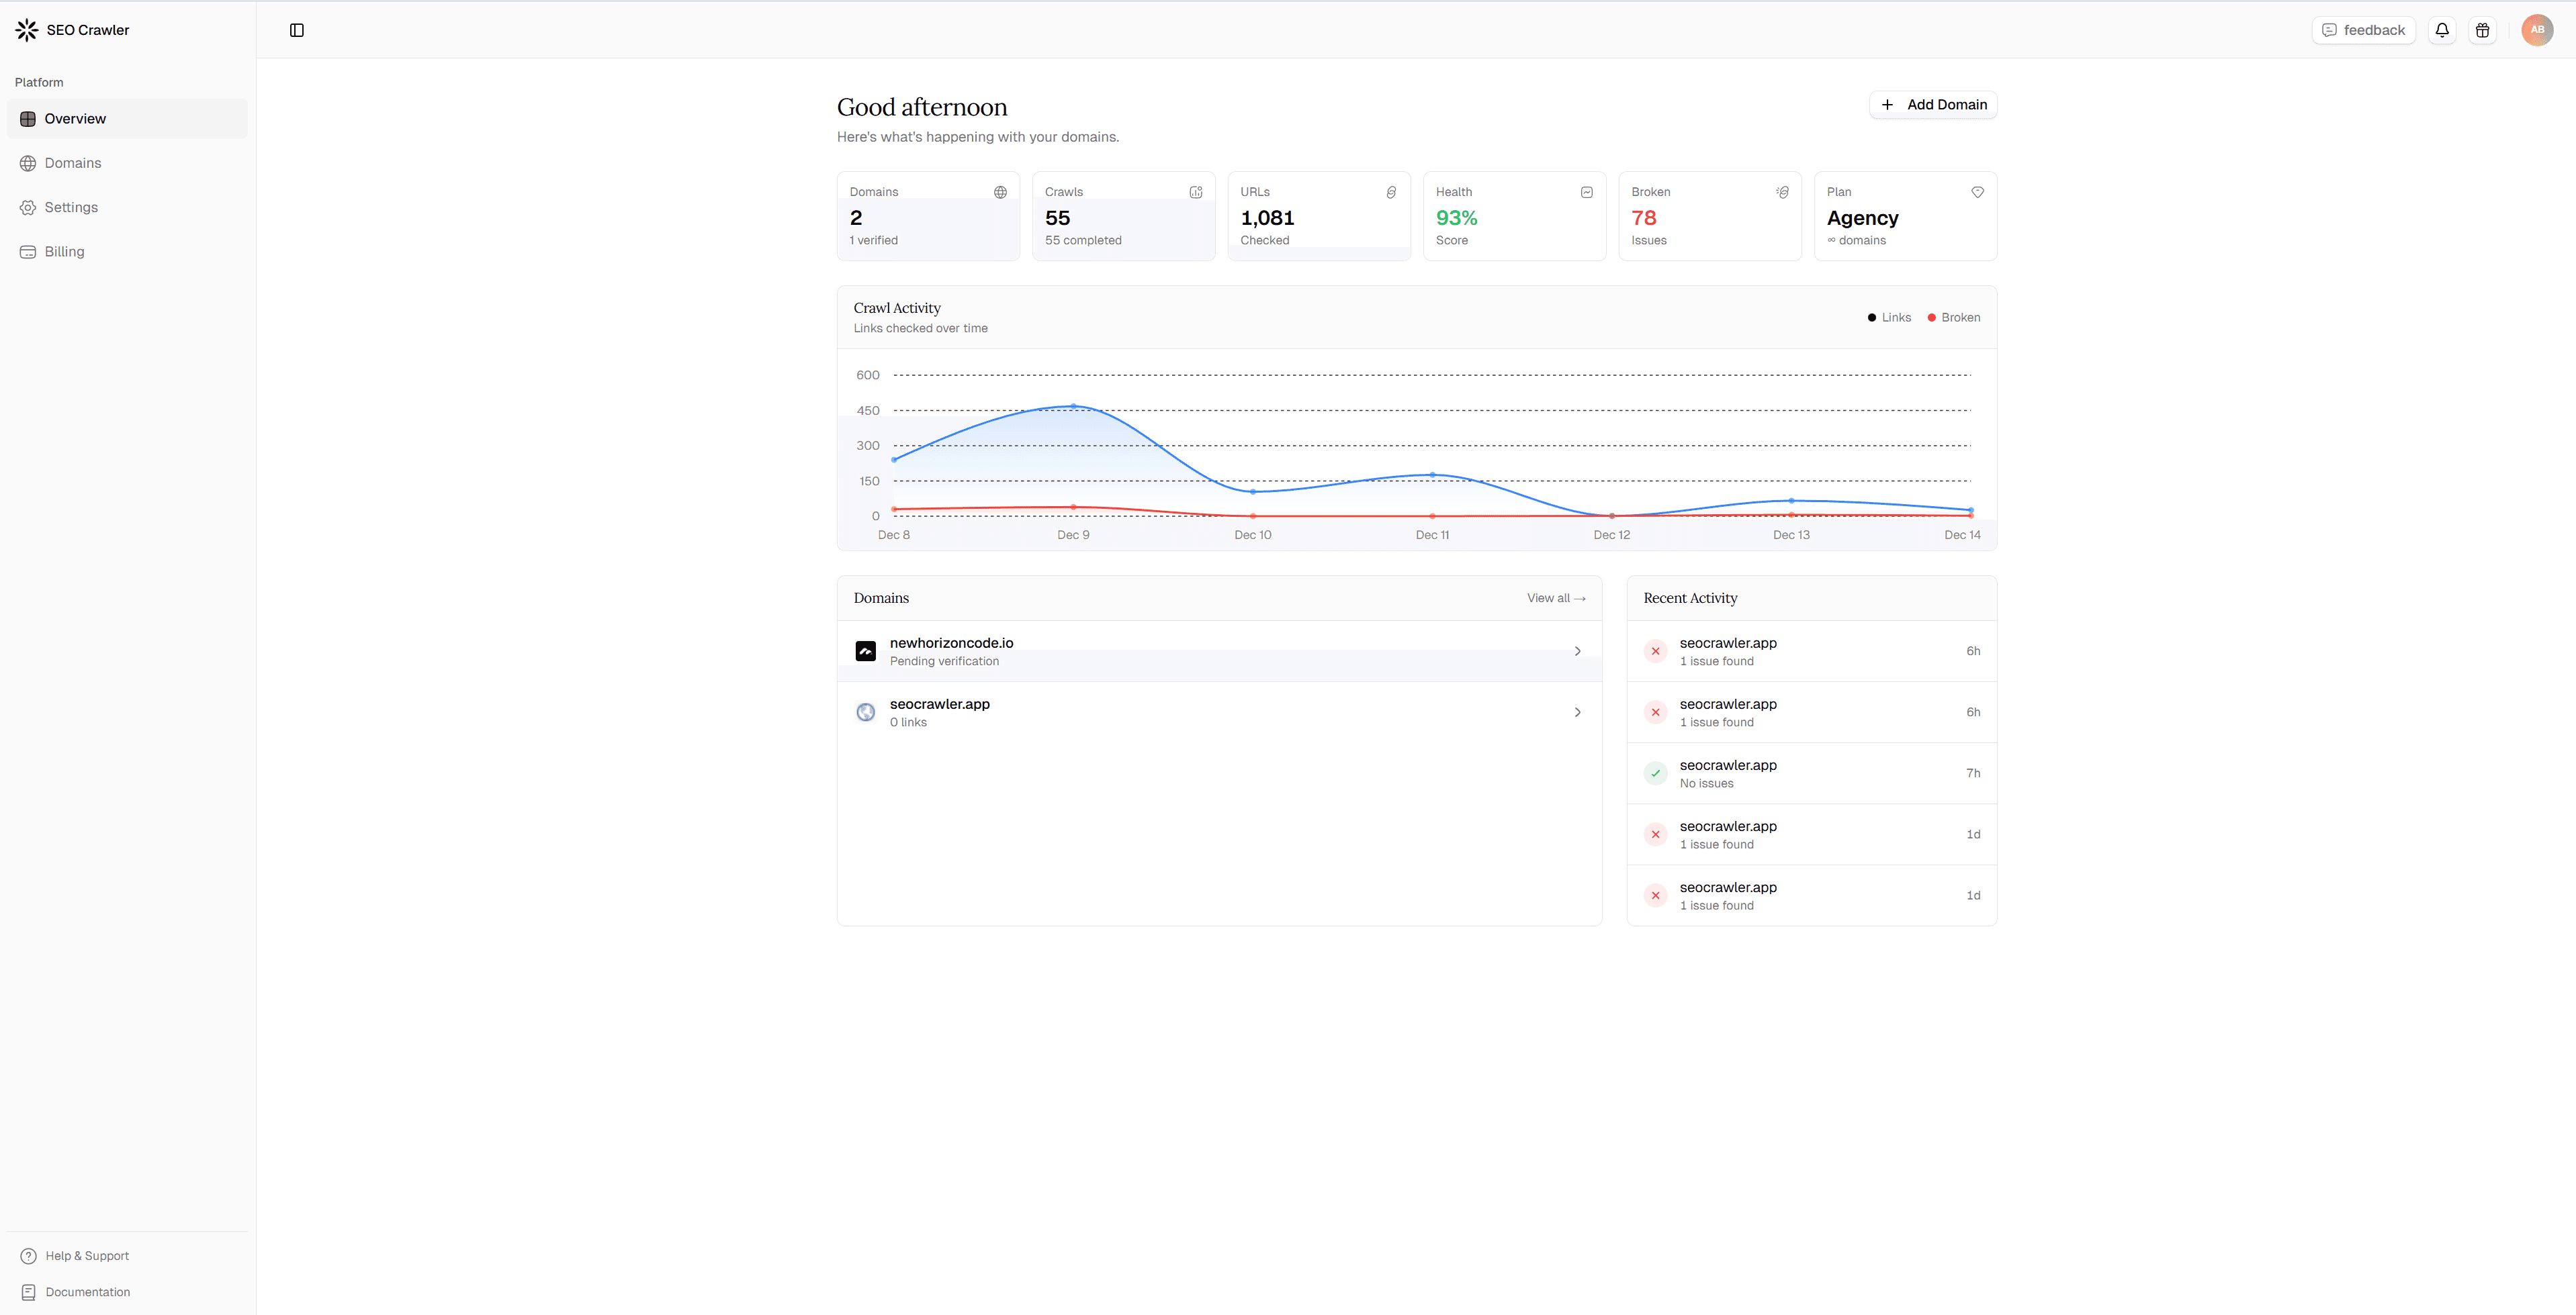Click the Settings gear icon

28,207
